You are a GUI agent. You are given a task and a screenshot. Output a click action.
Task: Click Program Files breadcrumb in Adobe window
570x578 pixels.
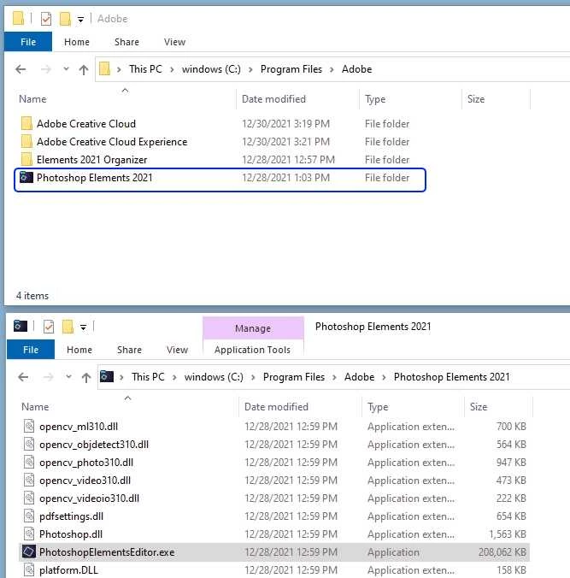click(x=291, y=69)
